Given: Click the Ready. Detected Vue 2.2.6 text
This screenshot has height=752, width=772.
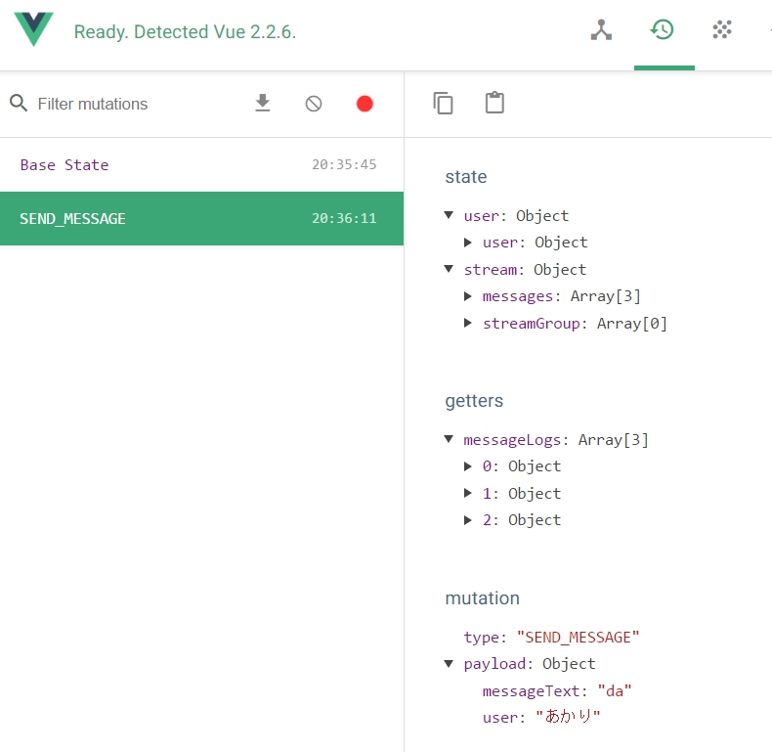Looking at the screenshot, I should pos(185,32).
